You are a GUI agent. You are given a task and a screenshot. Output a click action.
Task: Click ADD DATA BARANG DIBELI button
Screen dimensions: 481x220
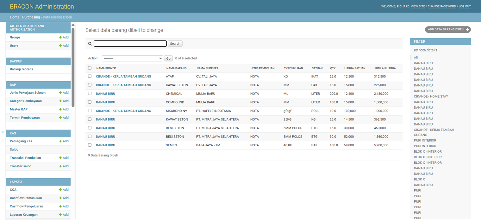pyautogui.click(x=448, y=29)
